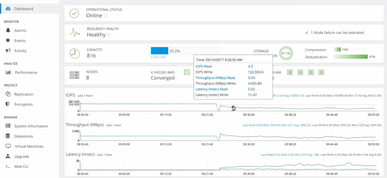Click the Web CLI prompt icon
Image resolution: width=387 pixels, height=178 pixels.
coord(8,167)
